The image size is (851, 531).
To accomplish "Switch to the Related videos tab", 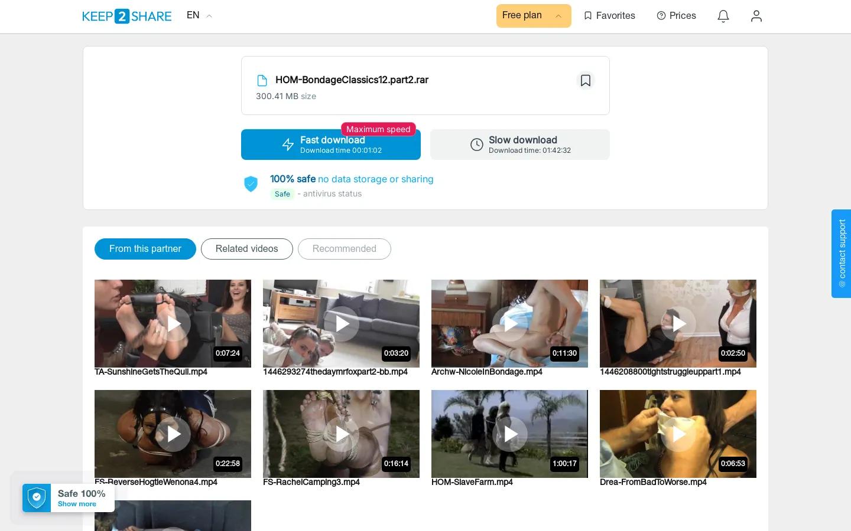I will point(247,249).
